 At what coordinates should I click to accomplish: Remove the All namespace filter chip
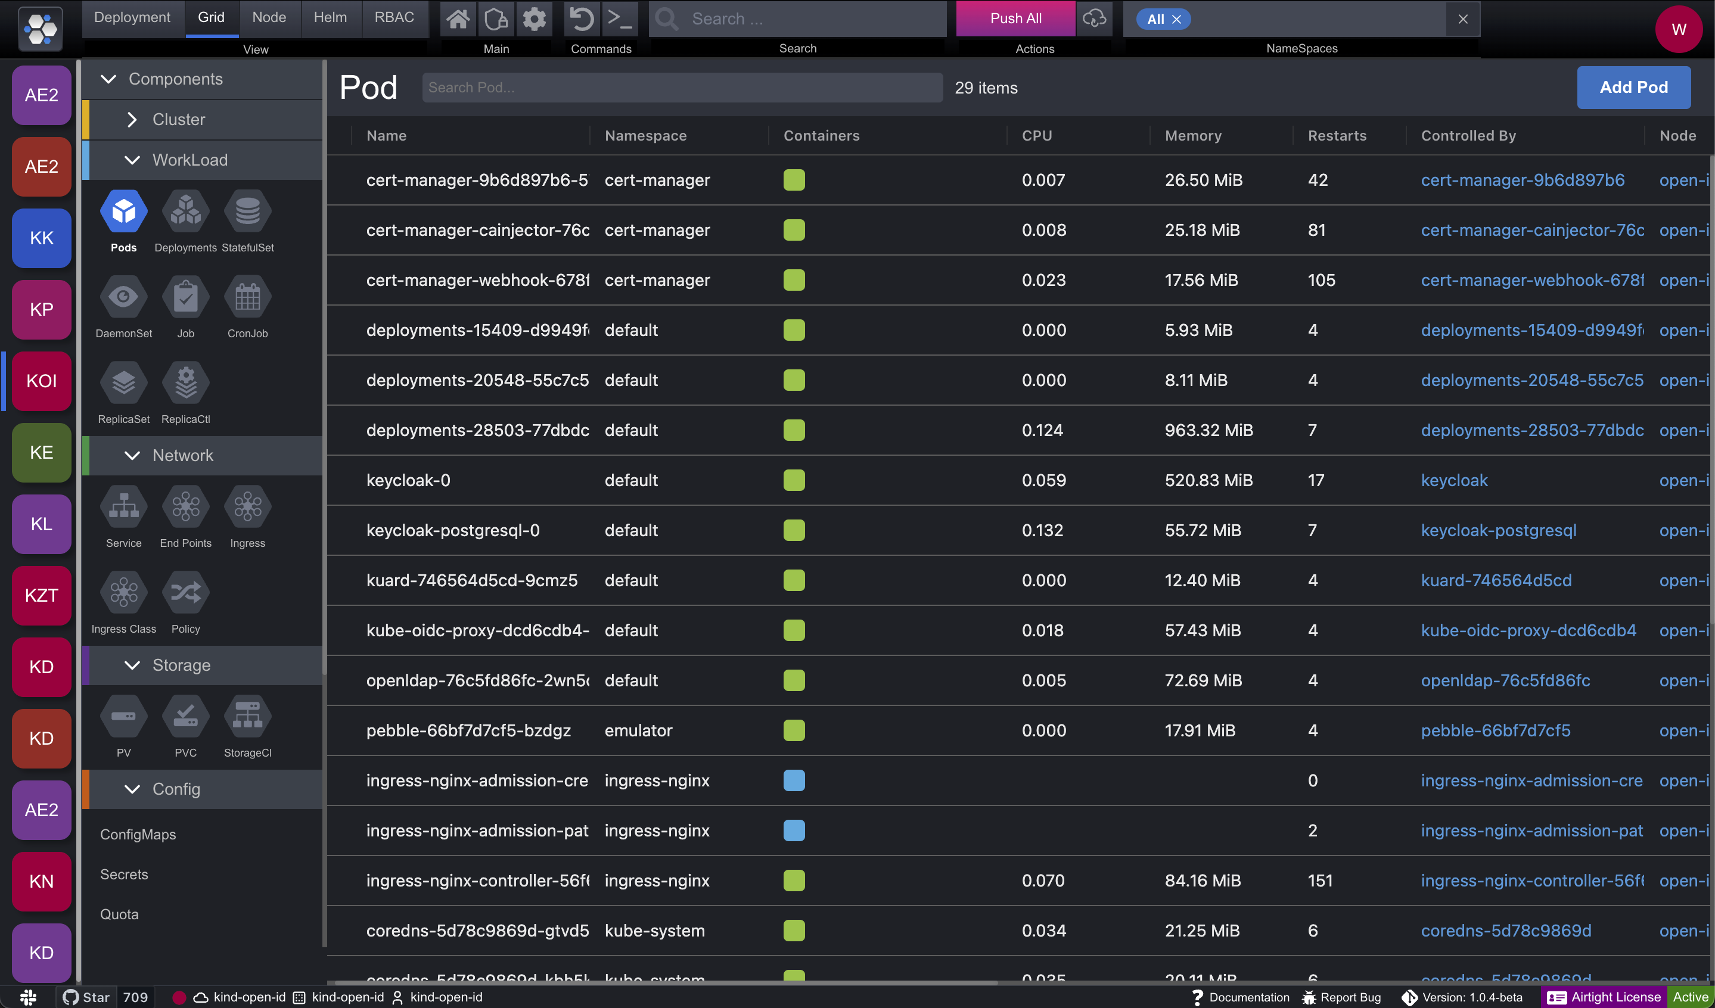tap(1177, 19)
